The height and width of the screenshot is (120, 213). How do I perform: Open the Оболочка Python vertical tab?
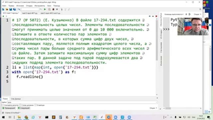tap(161, 20)
